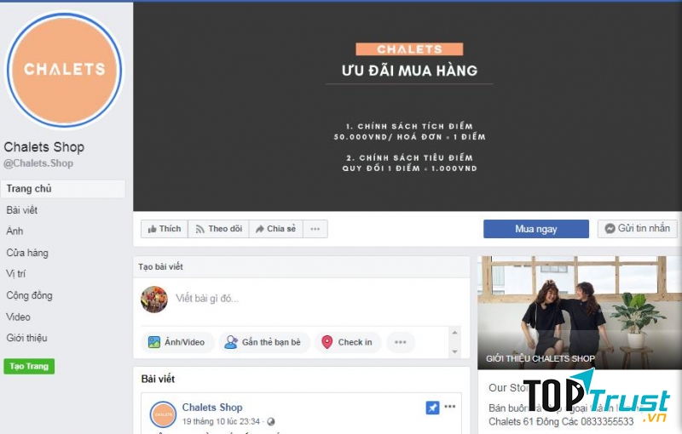Choose Gắn thẻ bạn bè option

(264, 342)
